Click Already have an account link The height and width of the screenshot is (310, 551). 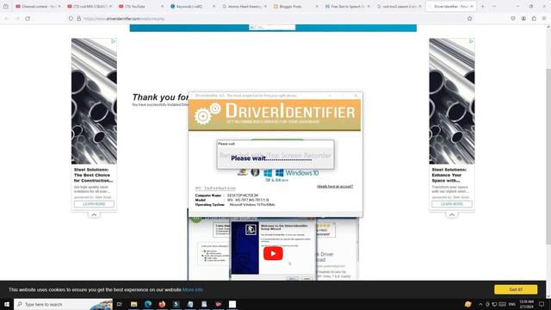click(x=335, y=186)
